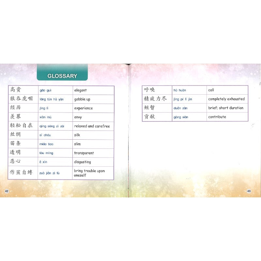Select the Chinese word 羡慕
Image resolution: width=261 pixels, height=261 pixels.
pyautogui.click(x=16, y=117)
